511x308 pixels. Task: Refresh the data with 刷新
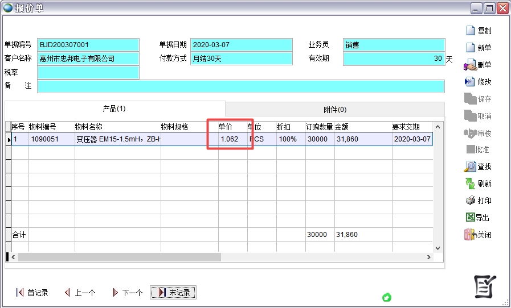pos(471,184)
